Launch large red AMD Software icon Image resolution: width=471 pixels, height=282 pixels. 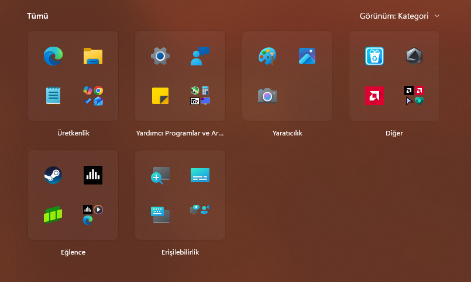tap(374, 96)
